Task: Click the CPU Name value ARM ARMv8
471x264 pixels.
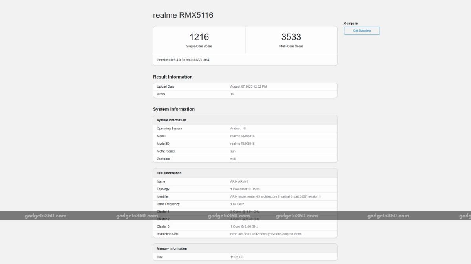Action: pyautogui.click(x=239, y=181)
